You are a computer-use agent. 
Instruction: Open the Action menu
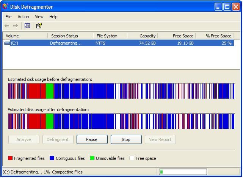click(x=23, y=17)
